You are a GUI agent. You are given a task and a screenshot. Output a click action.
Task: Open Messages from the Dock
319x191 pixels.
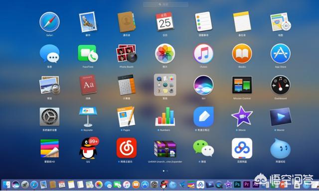point(108,185)
